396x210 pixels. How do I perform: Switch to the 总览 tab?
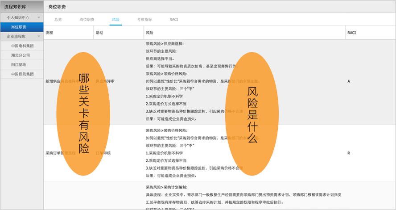click(58, 20)
